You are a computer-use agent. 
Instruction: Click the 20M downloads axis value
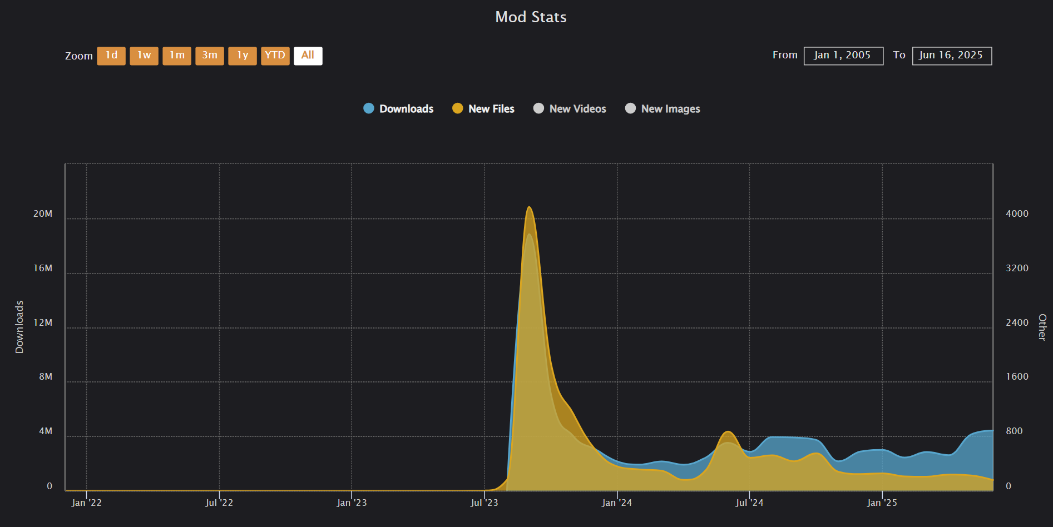click(43, 214)
